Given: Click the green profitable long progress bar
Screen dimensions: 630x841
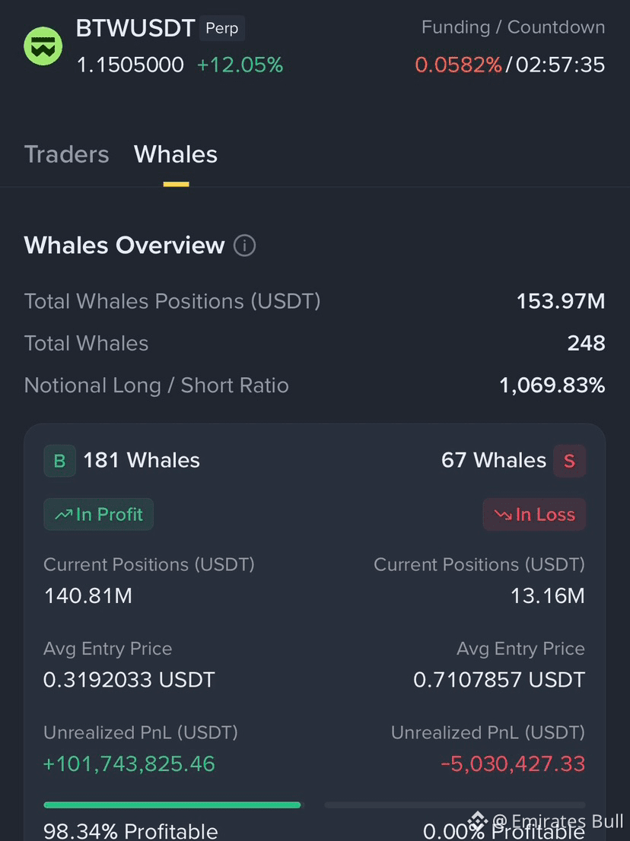Looking at the screenshot, I should coord(172,805).
